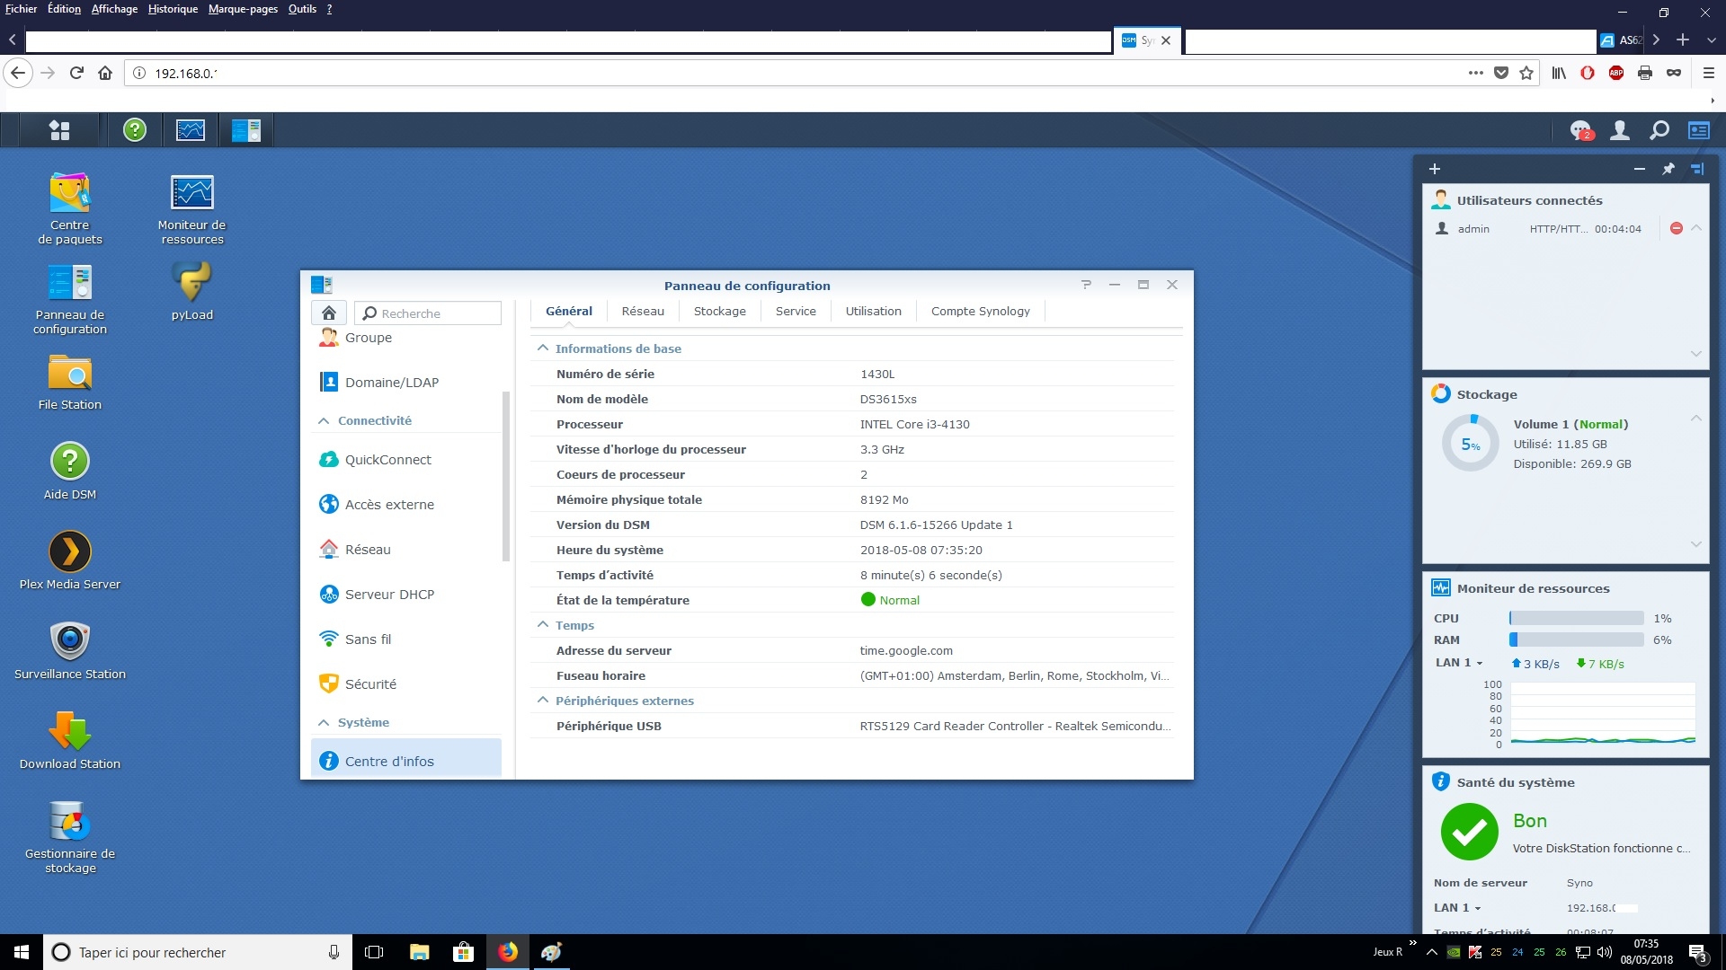Viewport: 1726px width, 970px height.
Task: Open Aide DSM desktop icon
Action: point(70,471)
